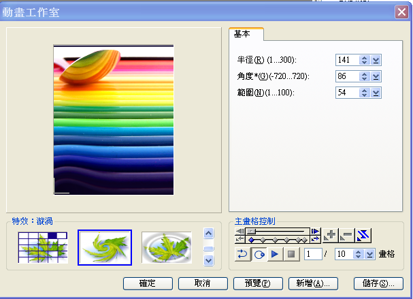Open the angle dropdown slider
Screen dimensions: 413x299
[x=376, y=76]
